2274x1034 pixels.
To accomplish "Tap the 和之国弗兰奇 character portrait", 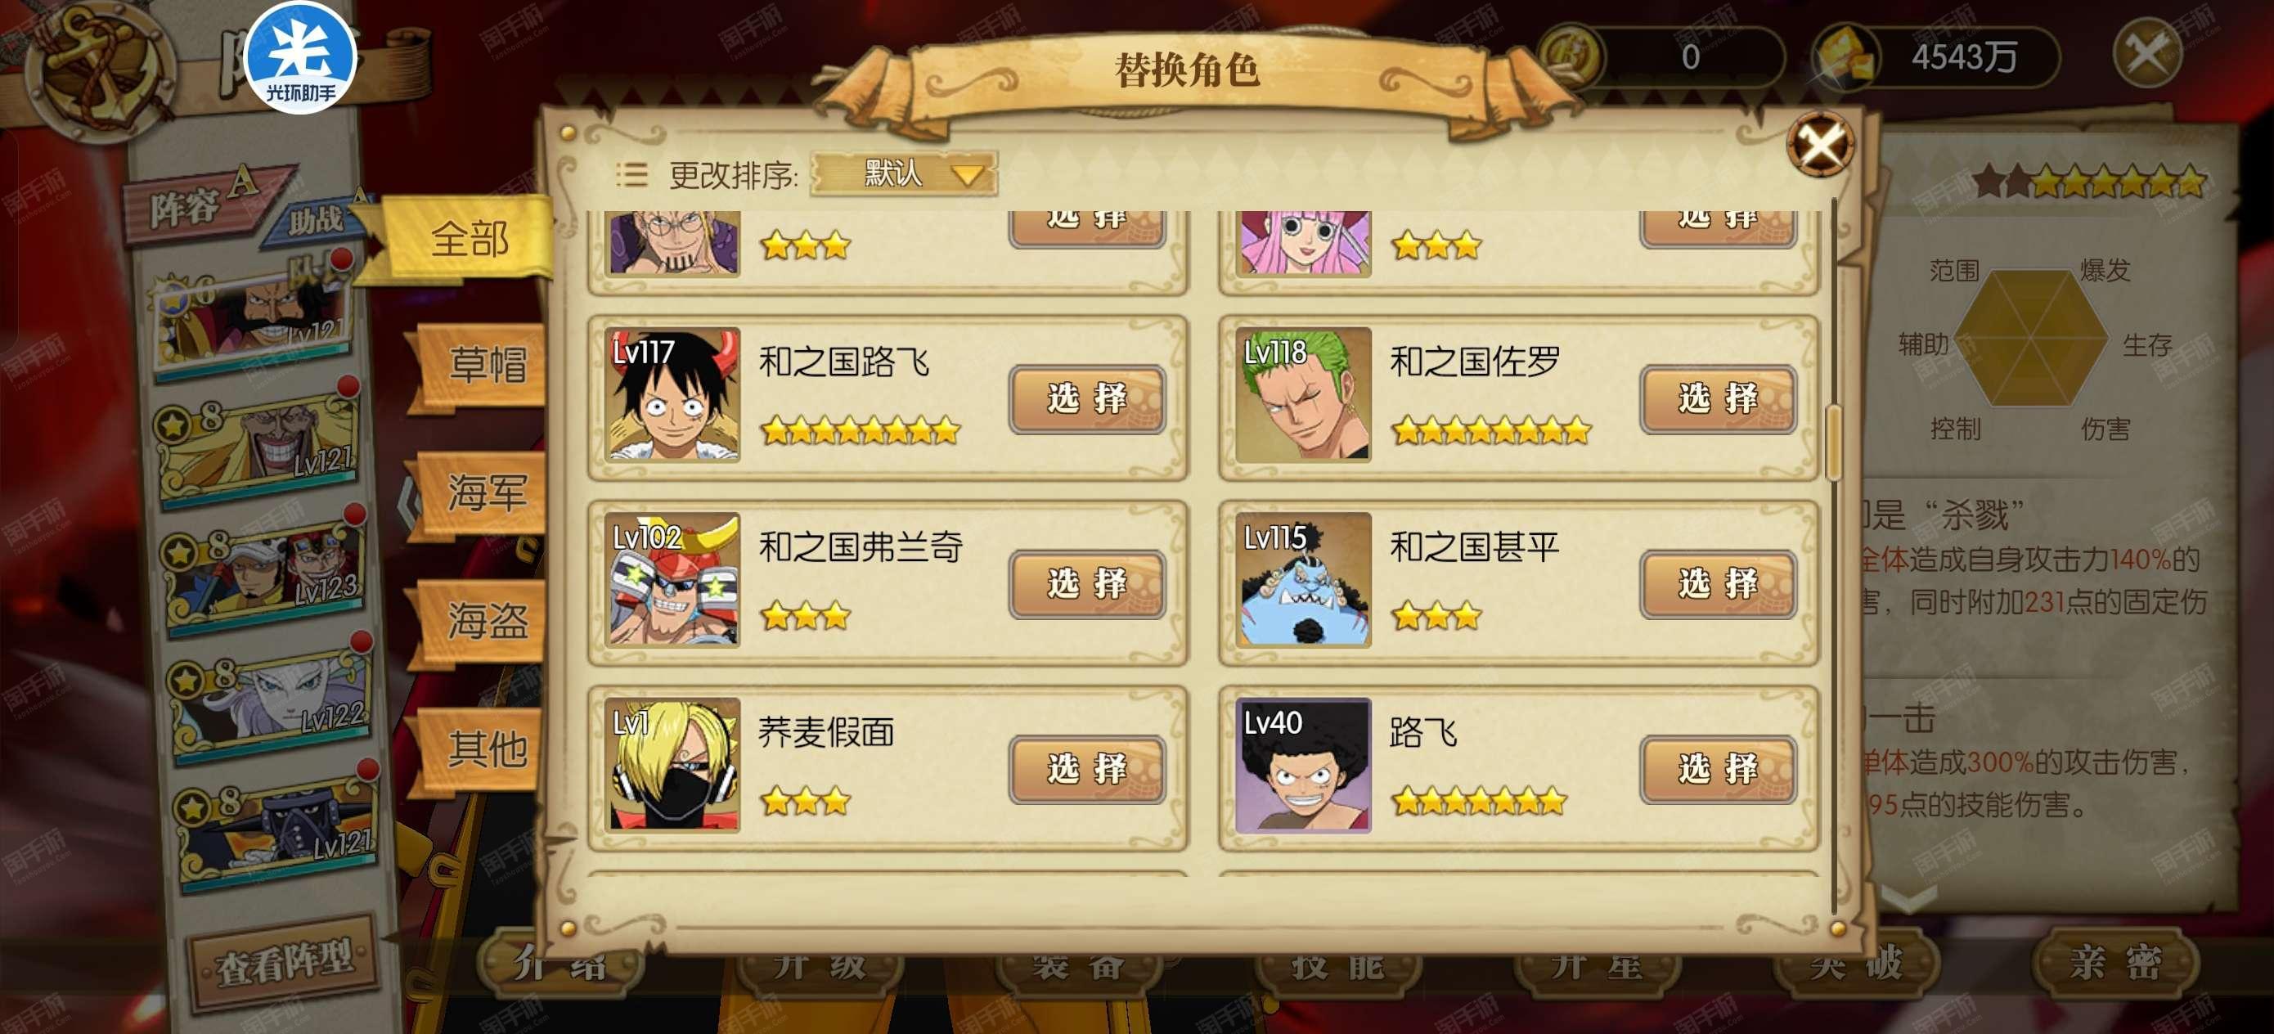I will pos(672,580).
